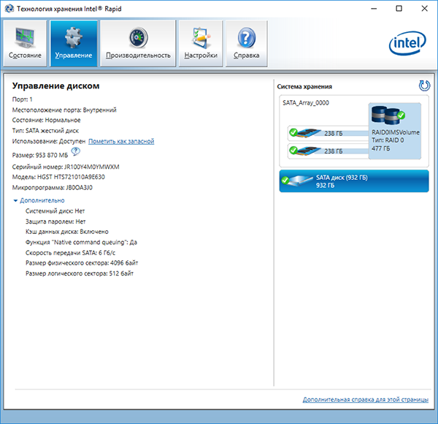438x424 pixels.
Task: Click the Защита паролем: Нет line
Action: point(55,222)
